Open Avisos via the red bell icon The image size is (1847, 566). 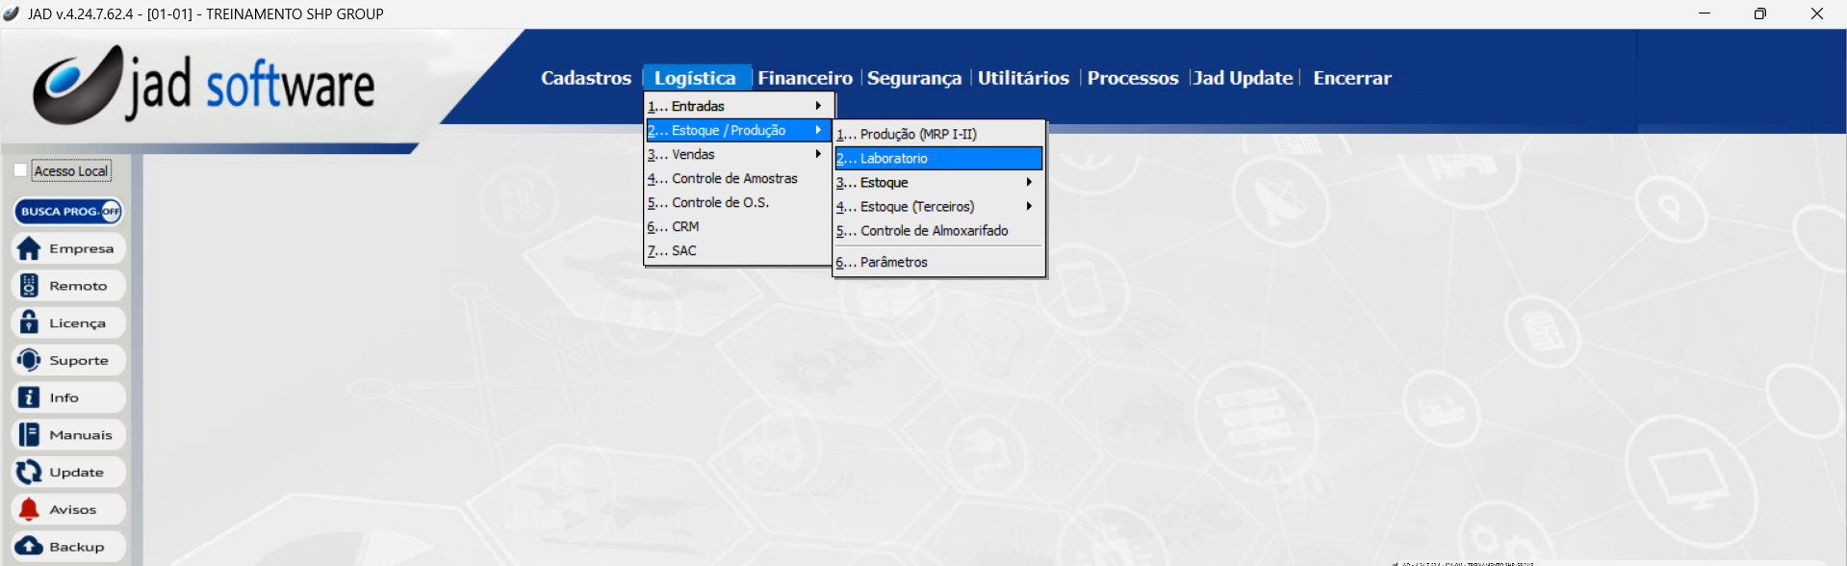29,509
